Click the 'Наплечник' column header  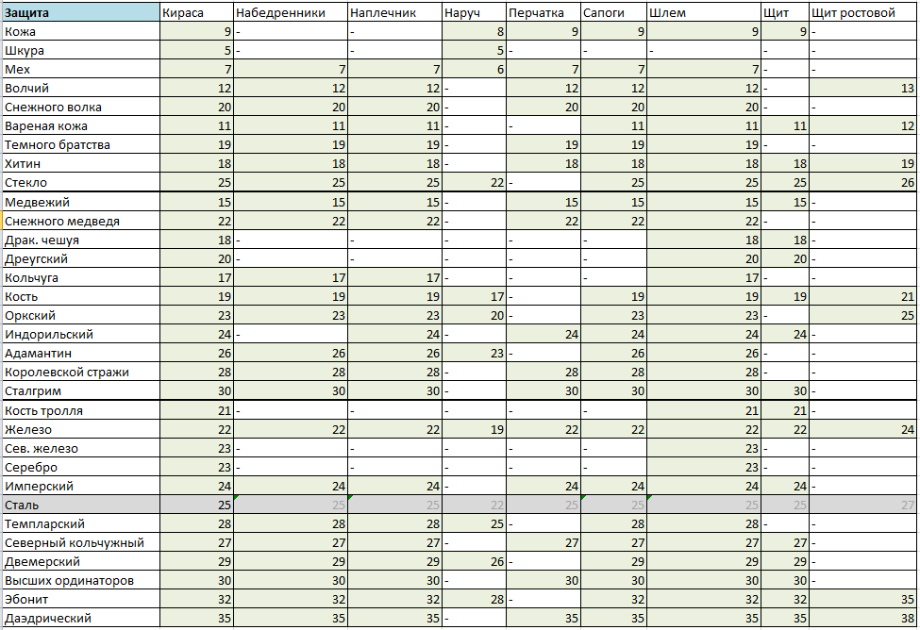point(394,12)
